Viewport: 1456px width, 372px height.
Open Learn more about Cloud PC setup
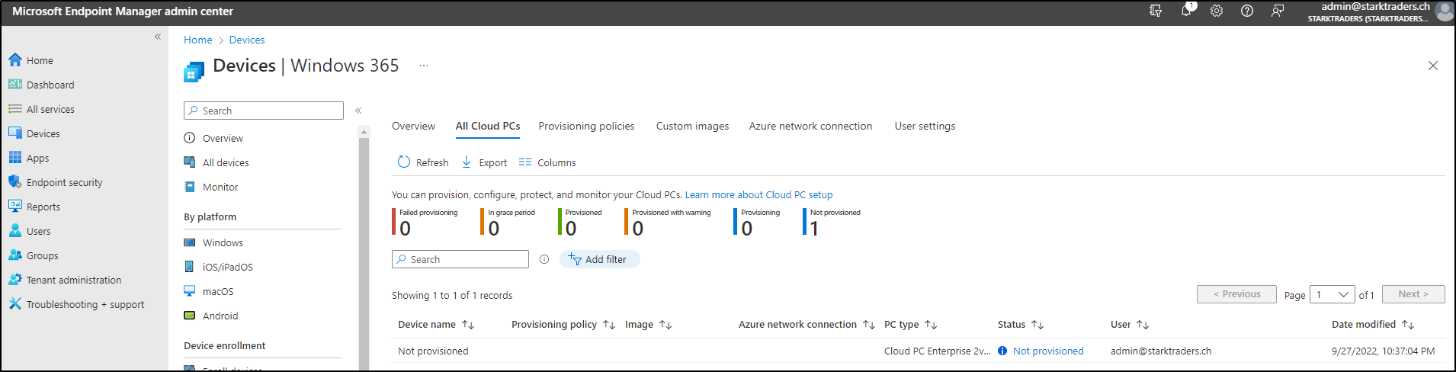[758, 194]
